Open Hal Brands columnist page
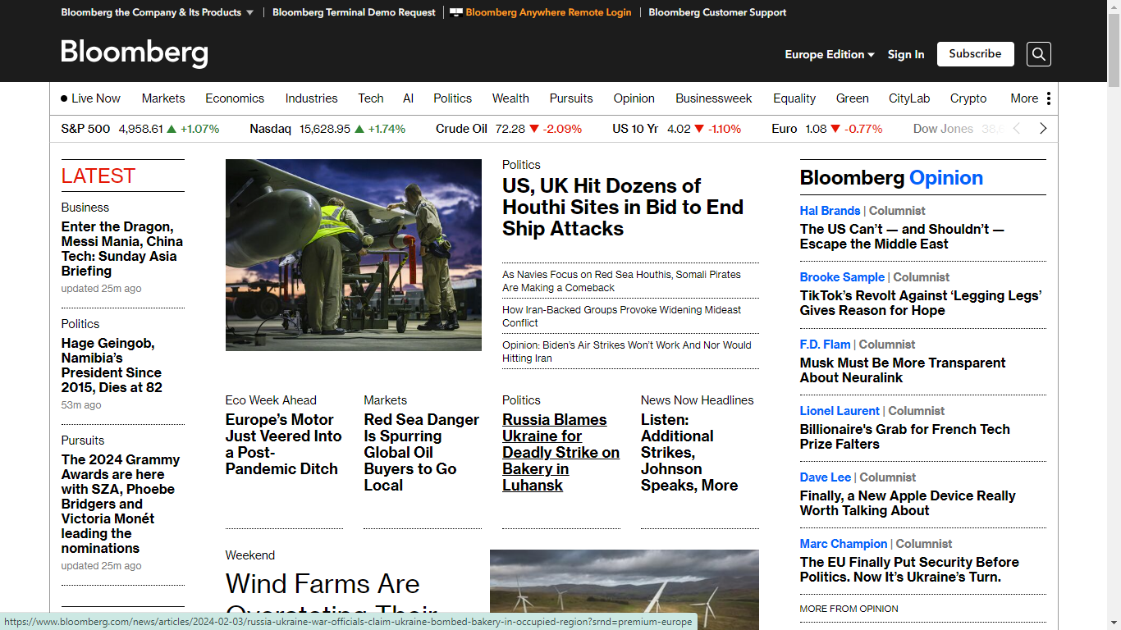 click(830, 211)
